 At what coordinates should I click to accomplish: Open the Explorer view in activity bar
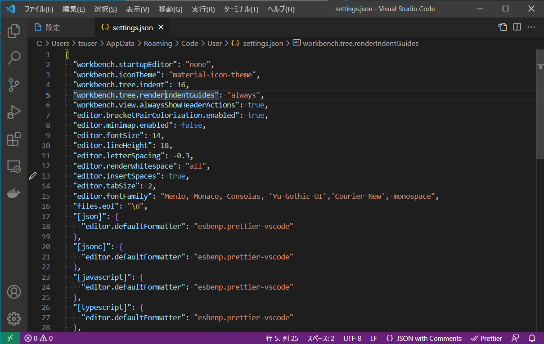[x=14, y=31]
